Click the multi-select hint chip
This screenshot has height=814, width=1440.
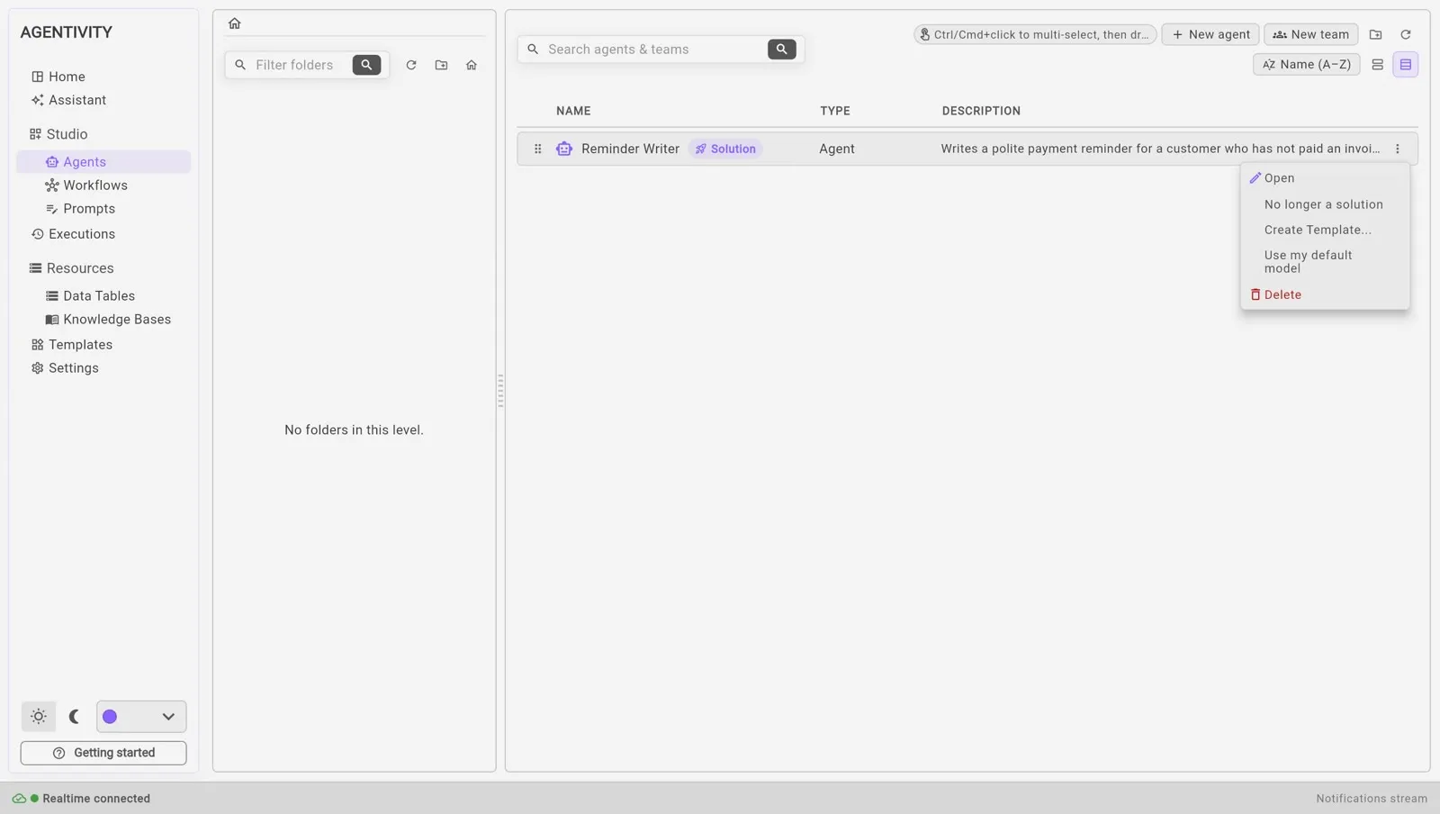point(1035,34)
